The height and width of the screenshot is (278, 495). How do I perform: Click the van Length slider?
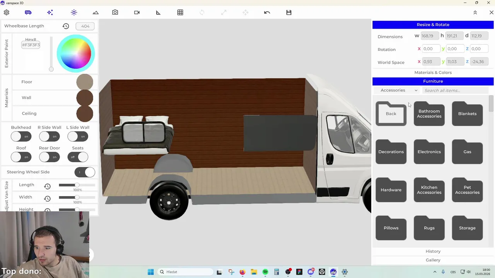77,185
